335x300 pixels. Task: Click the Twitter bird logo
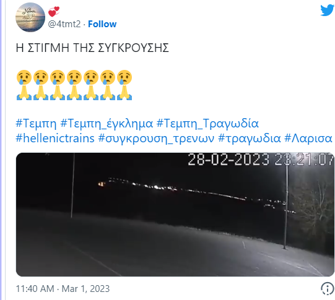click(x=327, y=11)
